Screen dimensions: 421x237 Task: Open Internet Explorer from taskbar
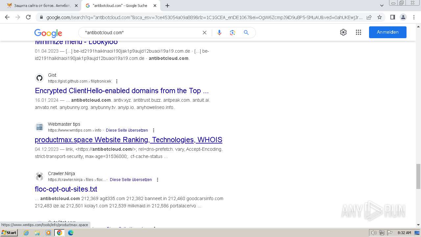click(26, 233)
